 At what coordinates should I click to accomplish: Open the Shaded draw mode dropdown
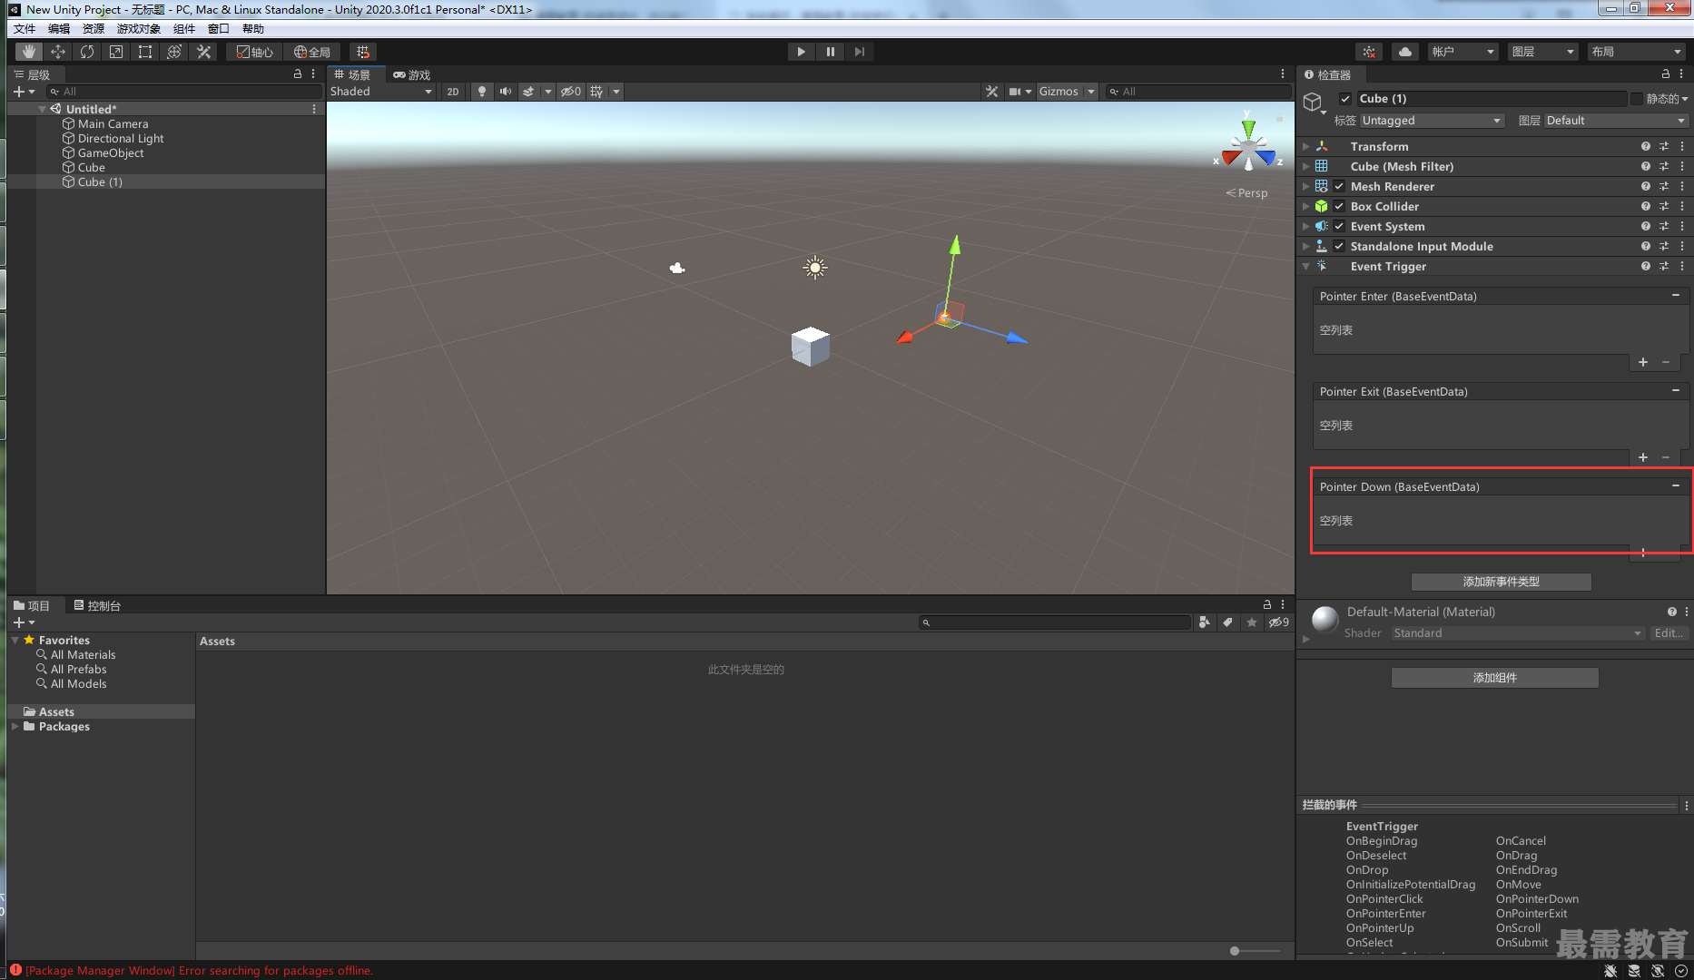[x=381, y=92]
